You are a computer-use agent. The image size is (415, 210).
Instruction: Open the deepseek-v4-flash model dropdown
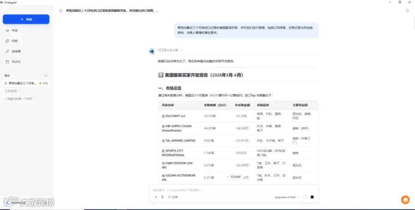tap(286, 197)
